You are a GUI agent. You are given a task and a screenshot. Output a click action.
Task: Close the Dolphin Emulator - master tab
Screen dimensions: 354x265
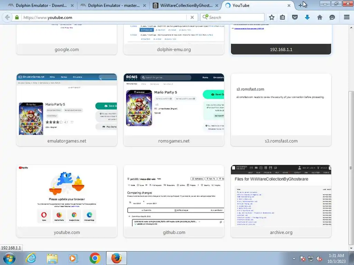(x=144, y=6)
